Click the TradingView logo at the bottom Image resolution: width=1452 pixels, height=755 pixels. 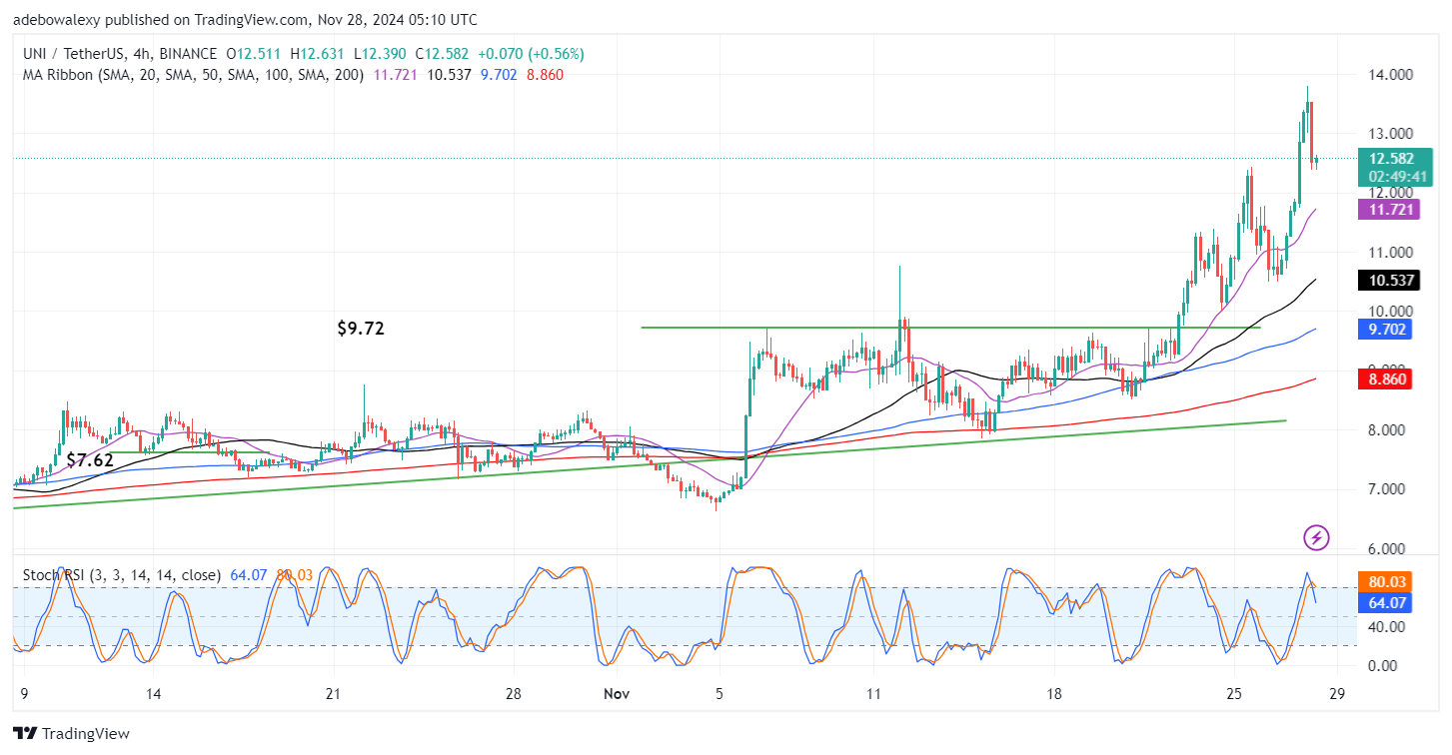point(71,734)
